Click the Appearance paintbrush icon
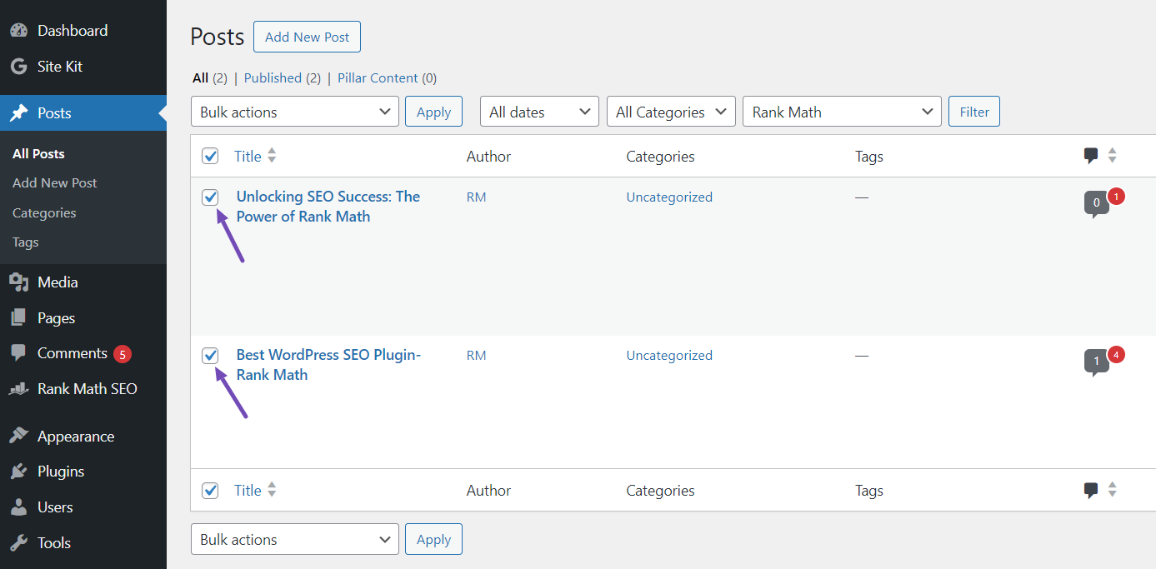1156x569 pixels. coord(18,437)
